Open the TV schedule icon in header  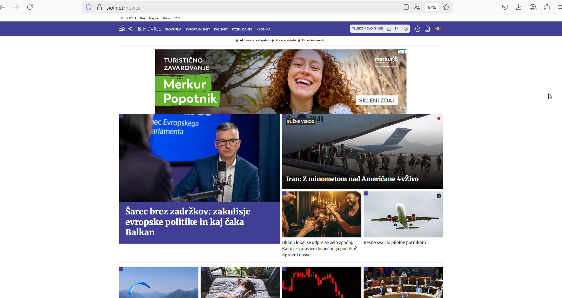pyautogui.click(x=427, y=29)
